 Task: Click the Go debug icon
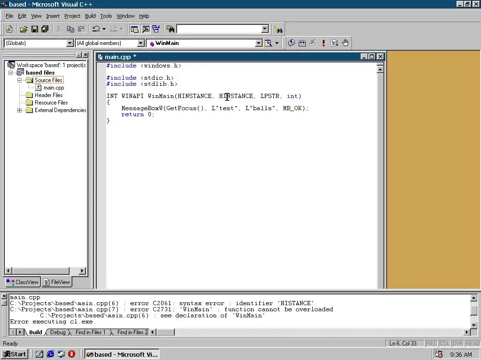click(334, 43)
